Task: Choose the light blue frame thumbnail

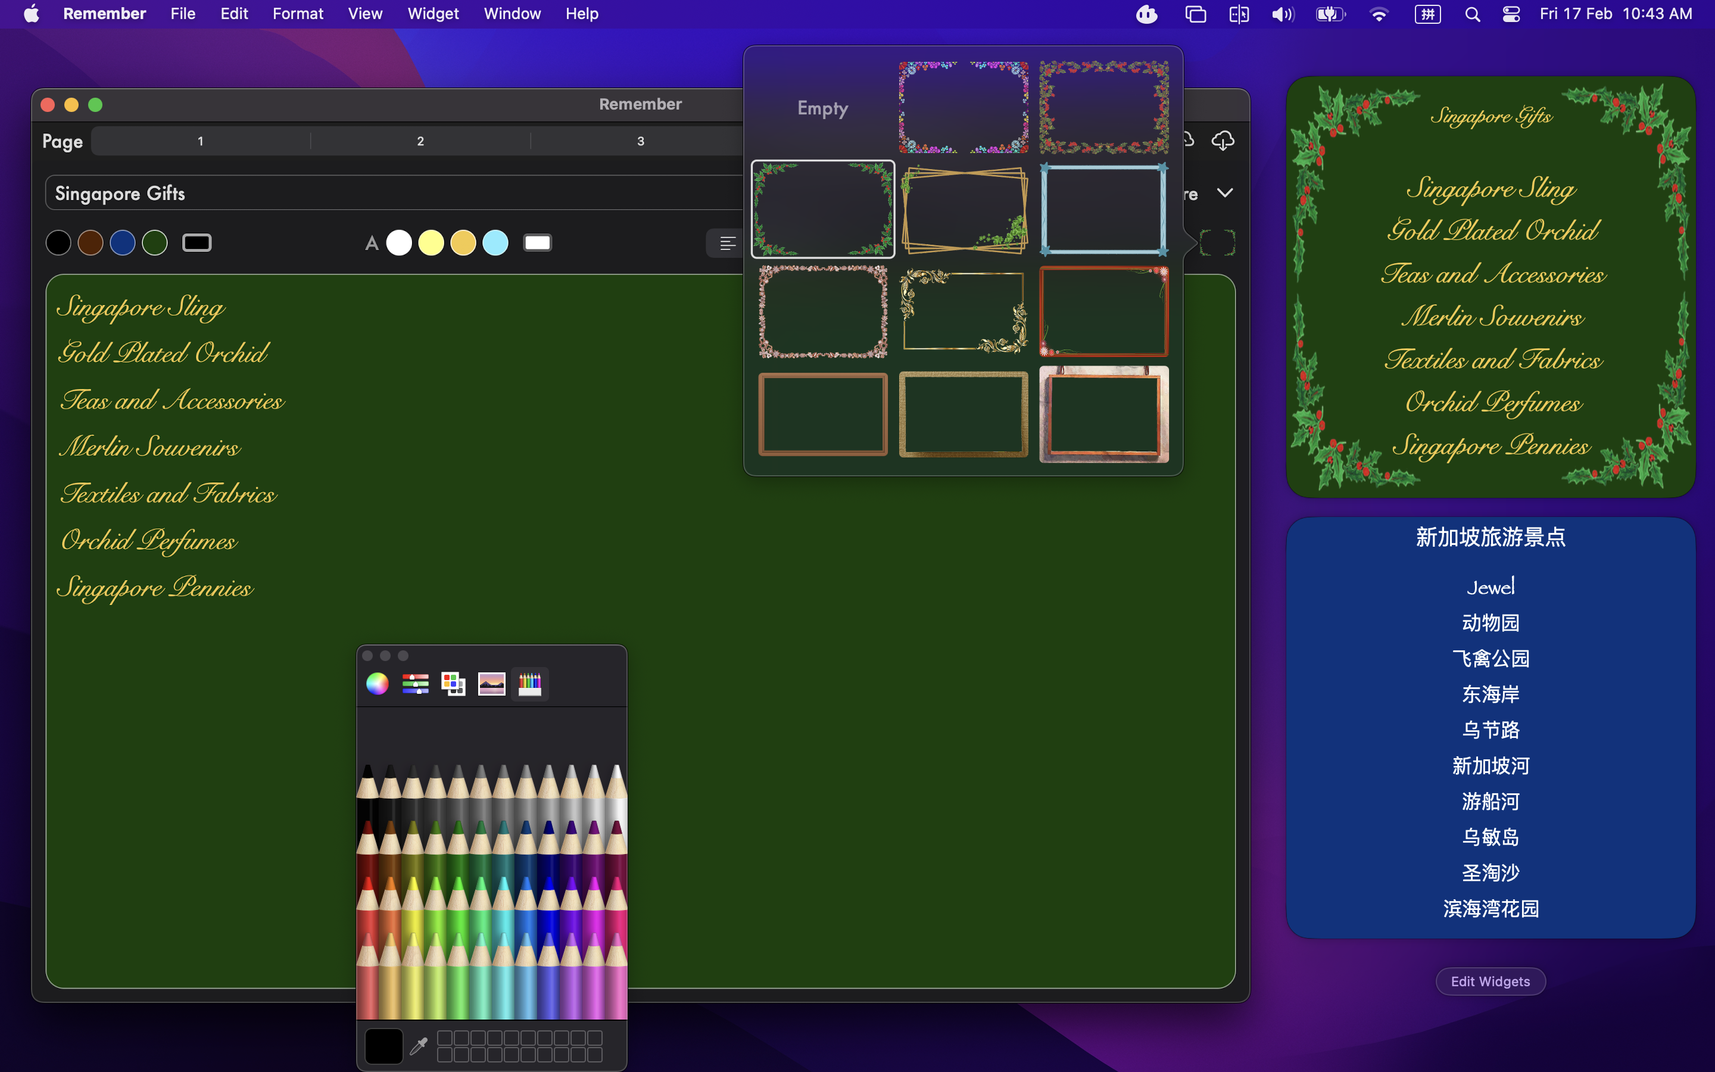Action: [1103, 210]
